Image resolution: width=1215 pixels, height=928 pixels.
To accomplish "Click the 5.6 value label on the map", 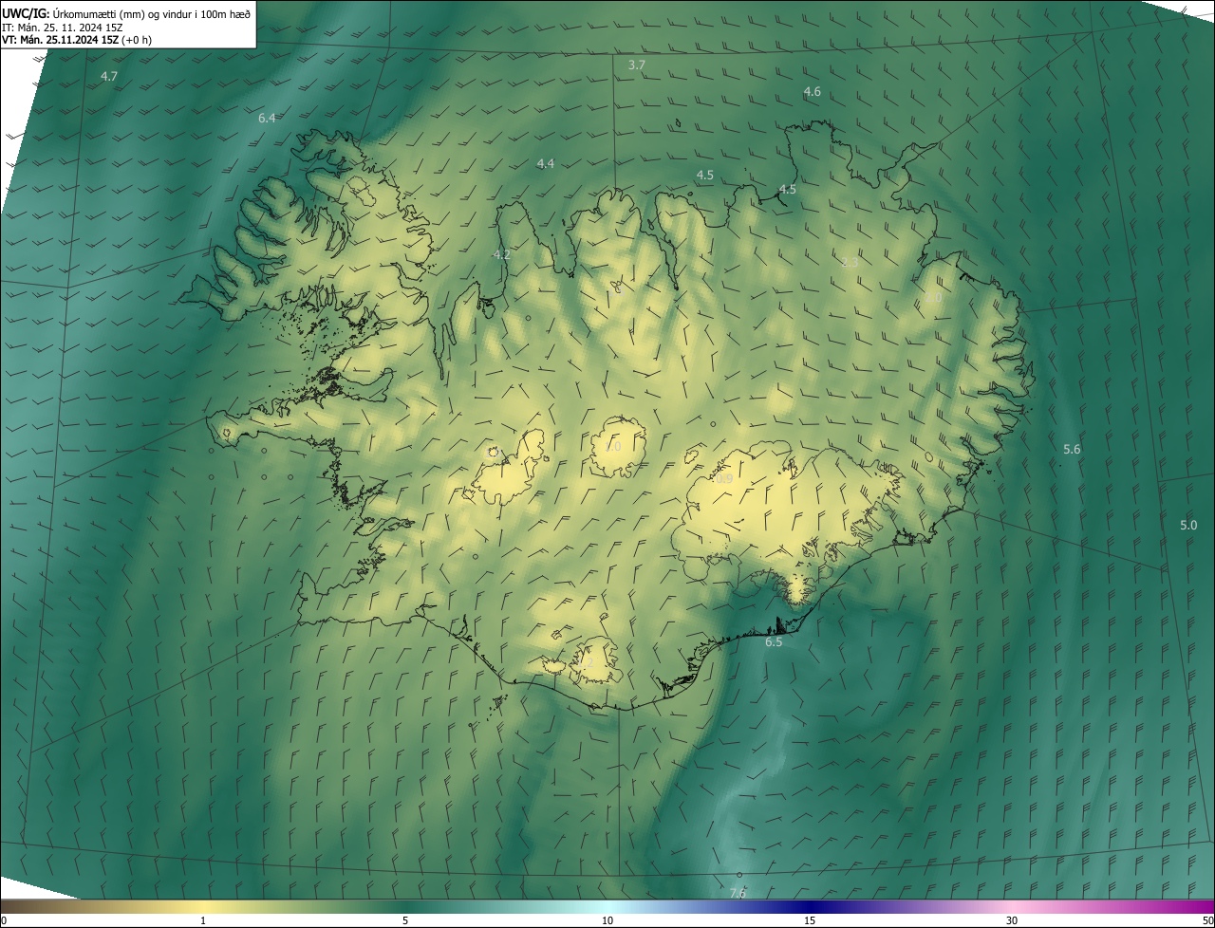I will tap(1072, 449).
